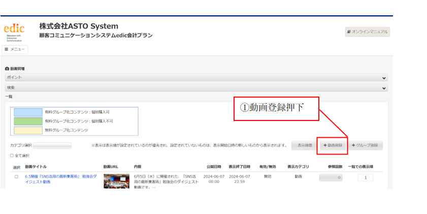The height and width of the screenshot is (214, 427).
Task: Click the video thumbnail in 動画URL column
Action: (x=116, y=181)
